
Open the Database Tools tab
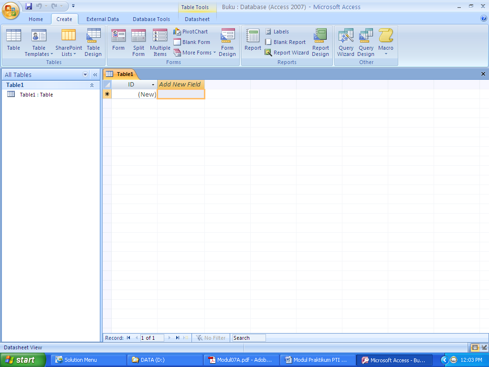point(151,19)
